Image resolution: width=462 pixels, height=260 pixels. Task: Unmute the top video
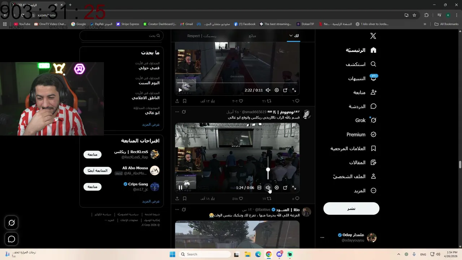(x=268, y=90)
